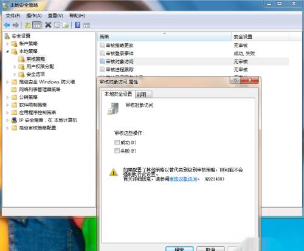Click the Export list toolbar icon
The height and width of the screenshot is (251, 304).
pyautogui.click(x=66, y=25)
